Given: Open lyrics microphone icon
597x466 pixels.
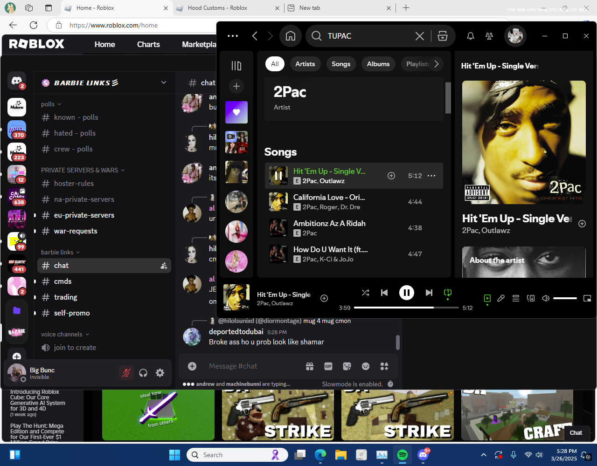Looking at the screenshot, I should (x=501, y=298).
